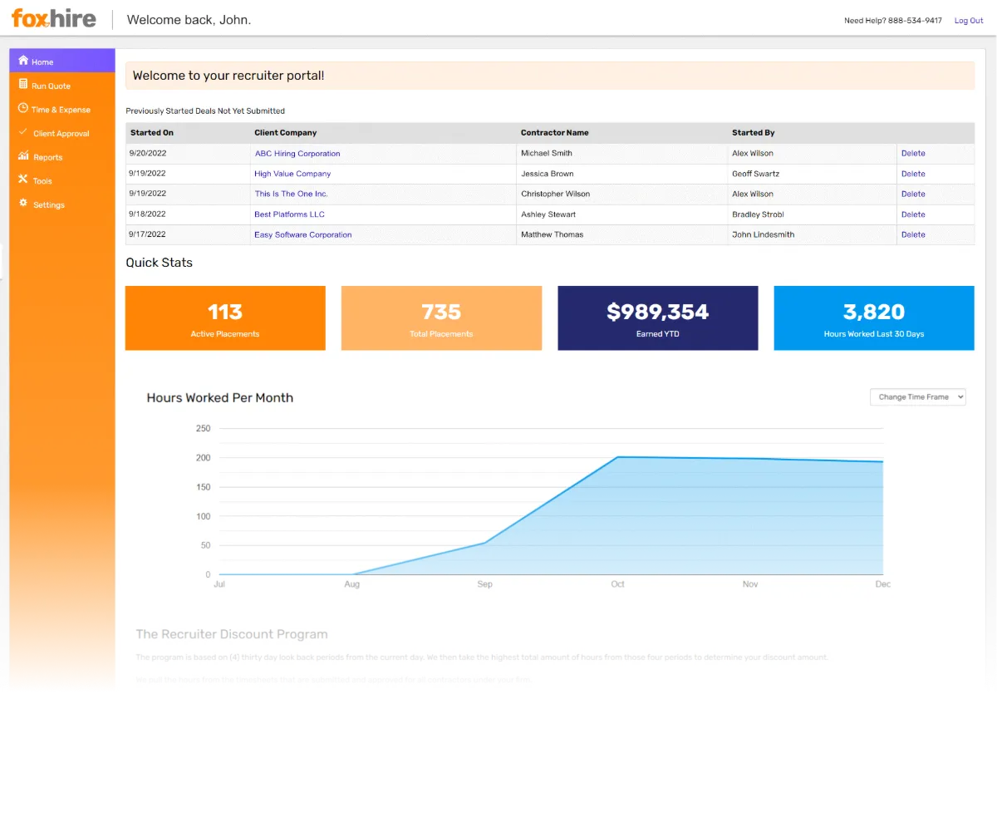Click the FoxHire logo

(x=53, y=18)
